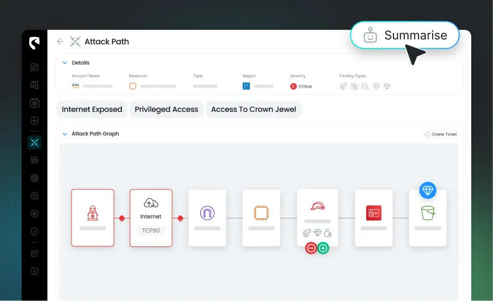This screenshot has width=493, height=301.
Task: Open the dollar cost sidebar icon
Action: [x=34, y=271]
